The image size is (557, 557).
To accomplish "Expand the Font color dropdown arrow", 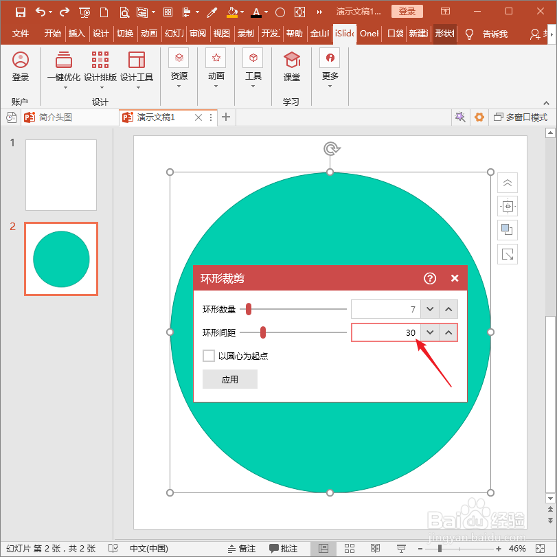I will coord(266,12).
